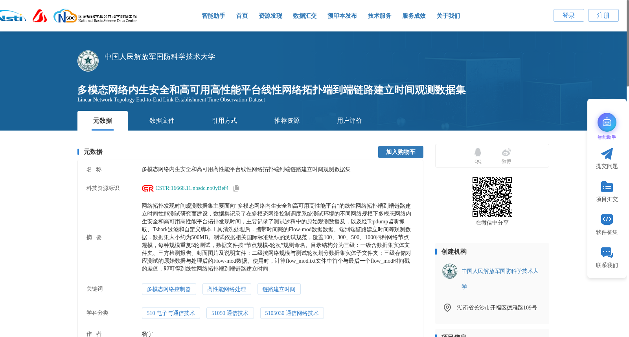Select the keyword 高性能网络处理
The width and height of the screenshot is (629, 337).
pos(227,289)
